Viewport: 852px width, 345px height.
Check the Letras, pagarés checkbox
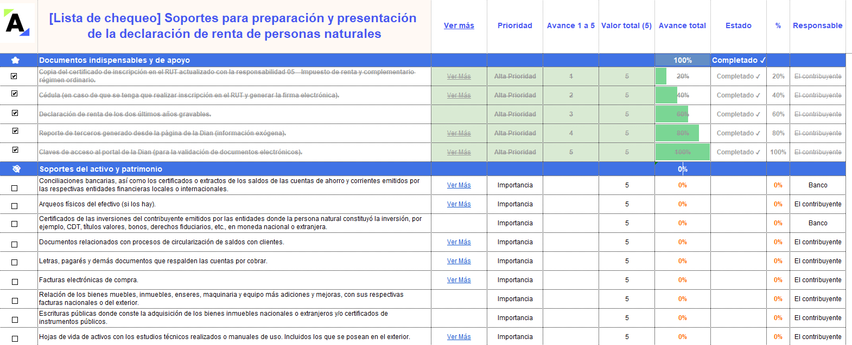[x=15, y=263]
